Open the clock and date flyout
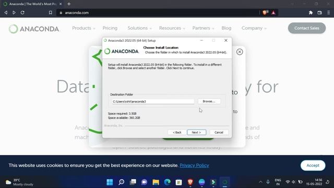Viewport: 334px width, 188px height. tap(314, 182)
